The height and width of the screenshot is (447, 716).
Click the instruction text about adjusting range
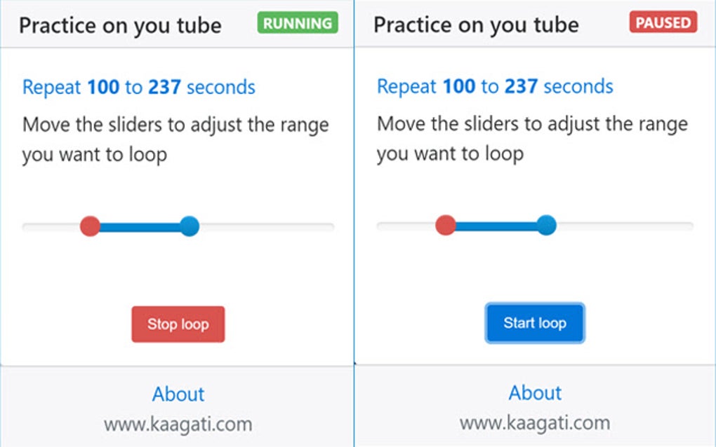(x=175, y=139)
